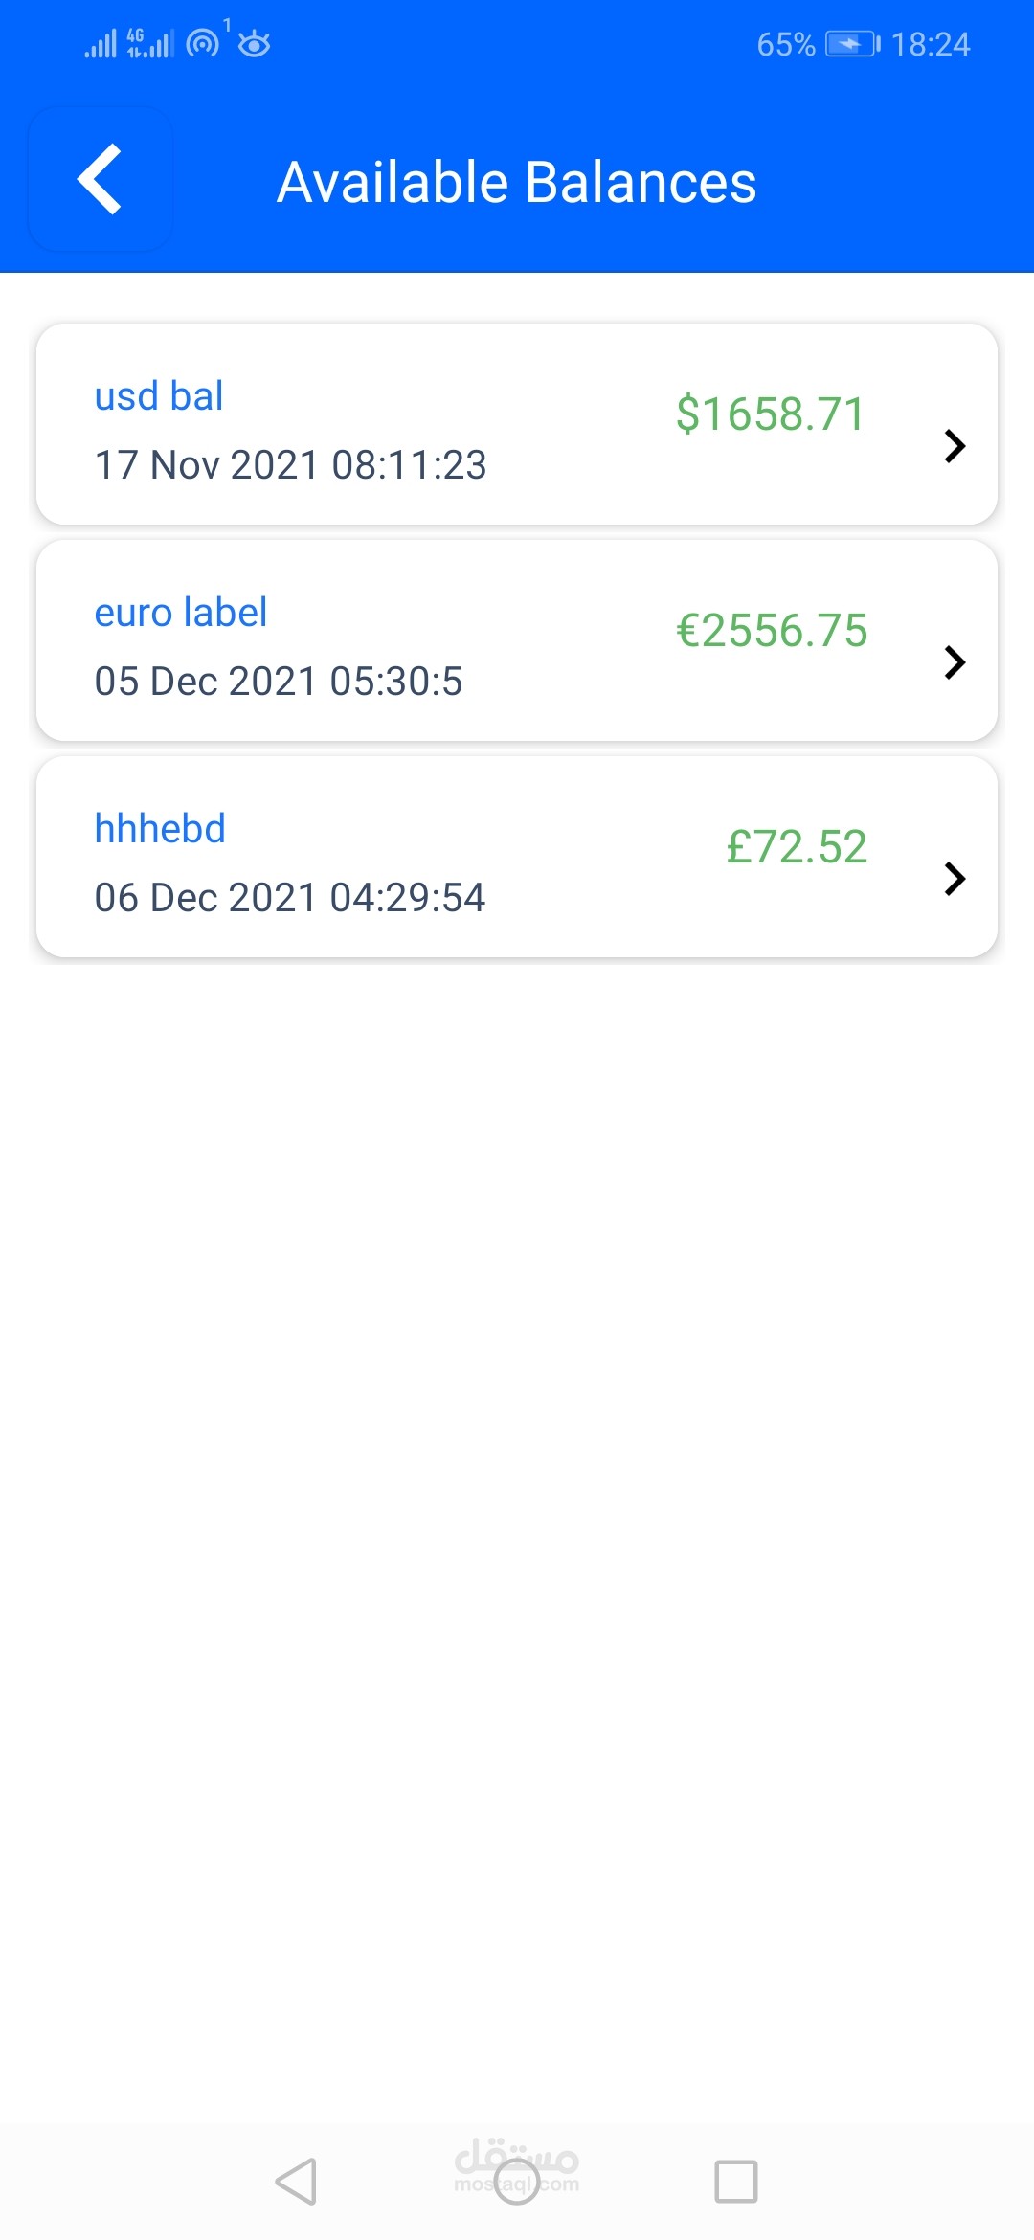Image resolution: width=1034 pixels, height=2240 pixels.
Task: Expand euro label row chevron
Action: click(x=954, y=662)
